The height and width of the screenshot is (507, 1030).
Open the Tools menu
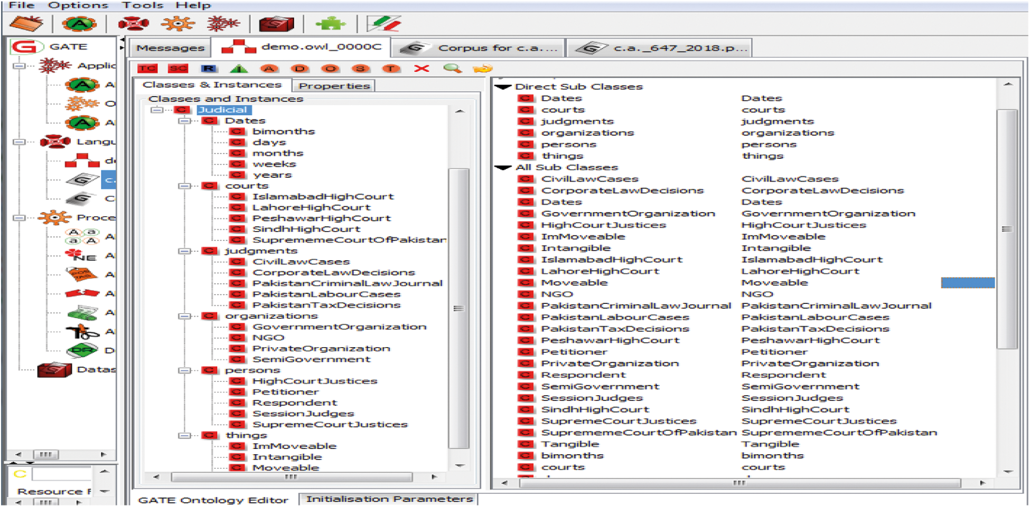pos(142,5)
